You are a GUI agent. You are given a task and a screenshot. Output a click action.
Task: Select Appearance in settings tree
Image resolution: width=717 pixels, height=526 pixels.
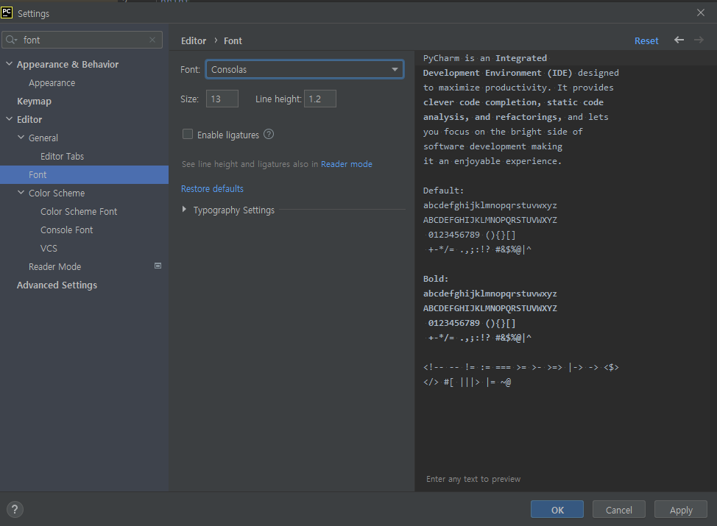52,82
